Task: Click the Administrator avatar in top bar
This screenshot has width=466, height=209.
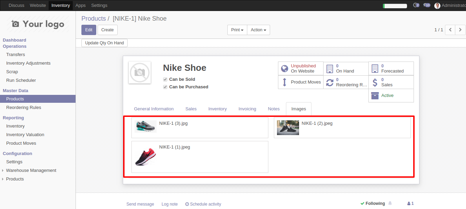Action: point(437,5)
